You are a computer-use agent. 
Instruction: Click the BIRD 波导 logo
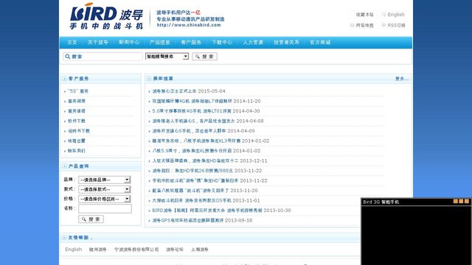[106, 16]
